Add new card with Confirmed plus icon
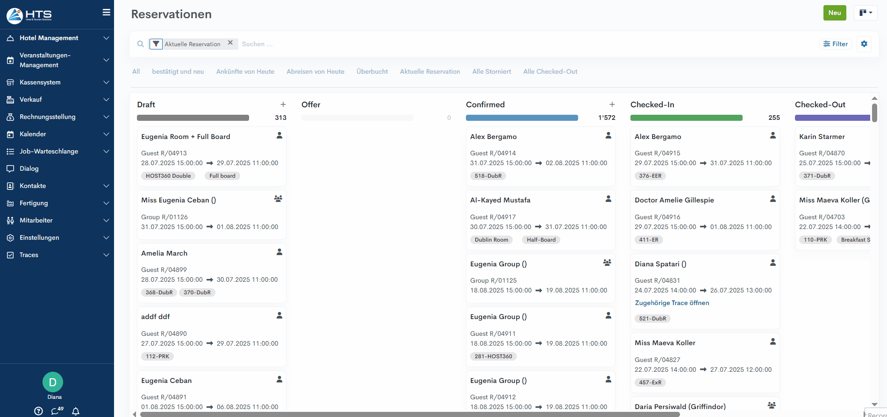This screenshot has height=417, width=887. point(612,104)
